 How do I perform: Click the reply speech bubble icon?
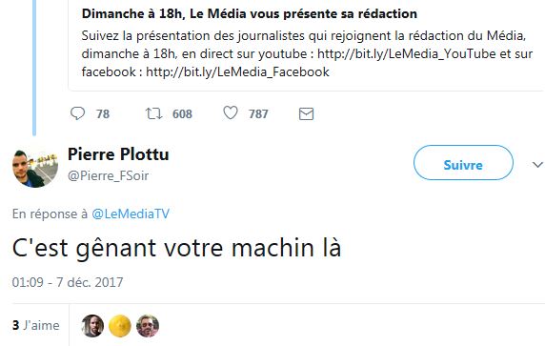pyautogui.click(x=77, y=113)
